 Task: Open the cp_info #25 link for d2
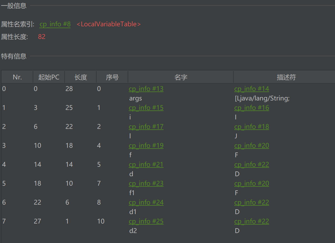[146, 221]
